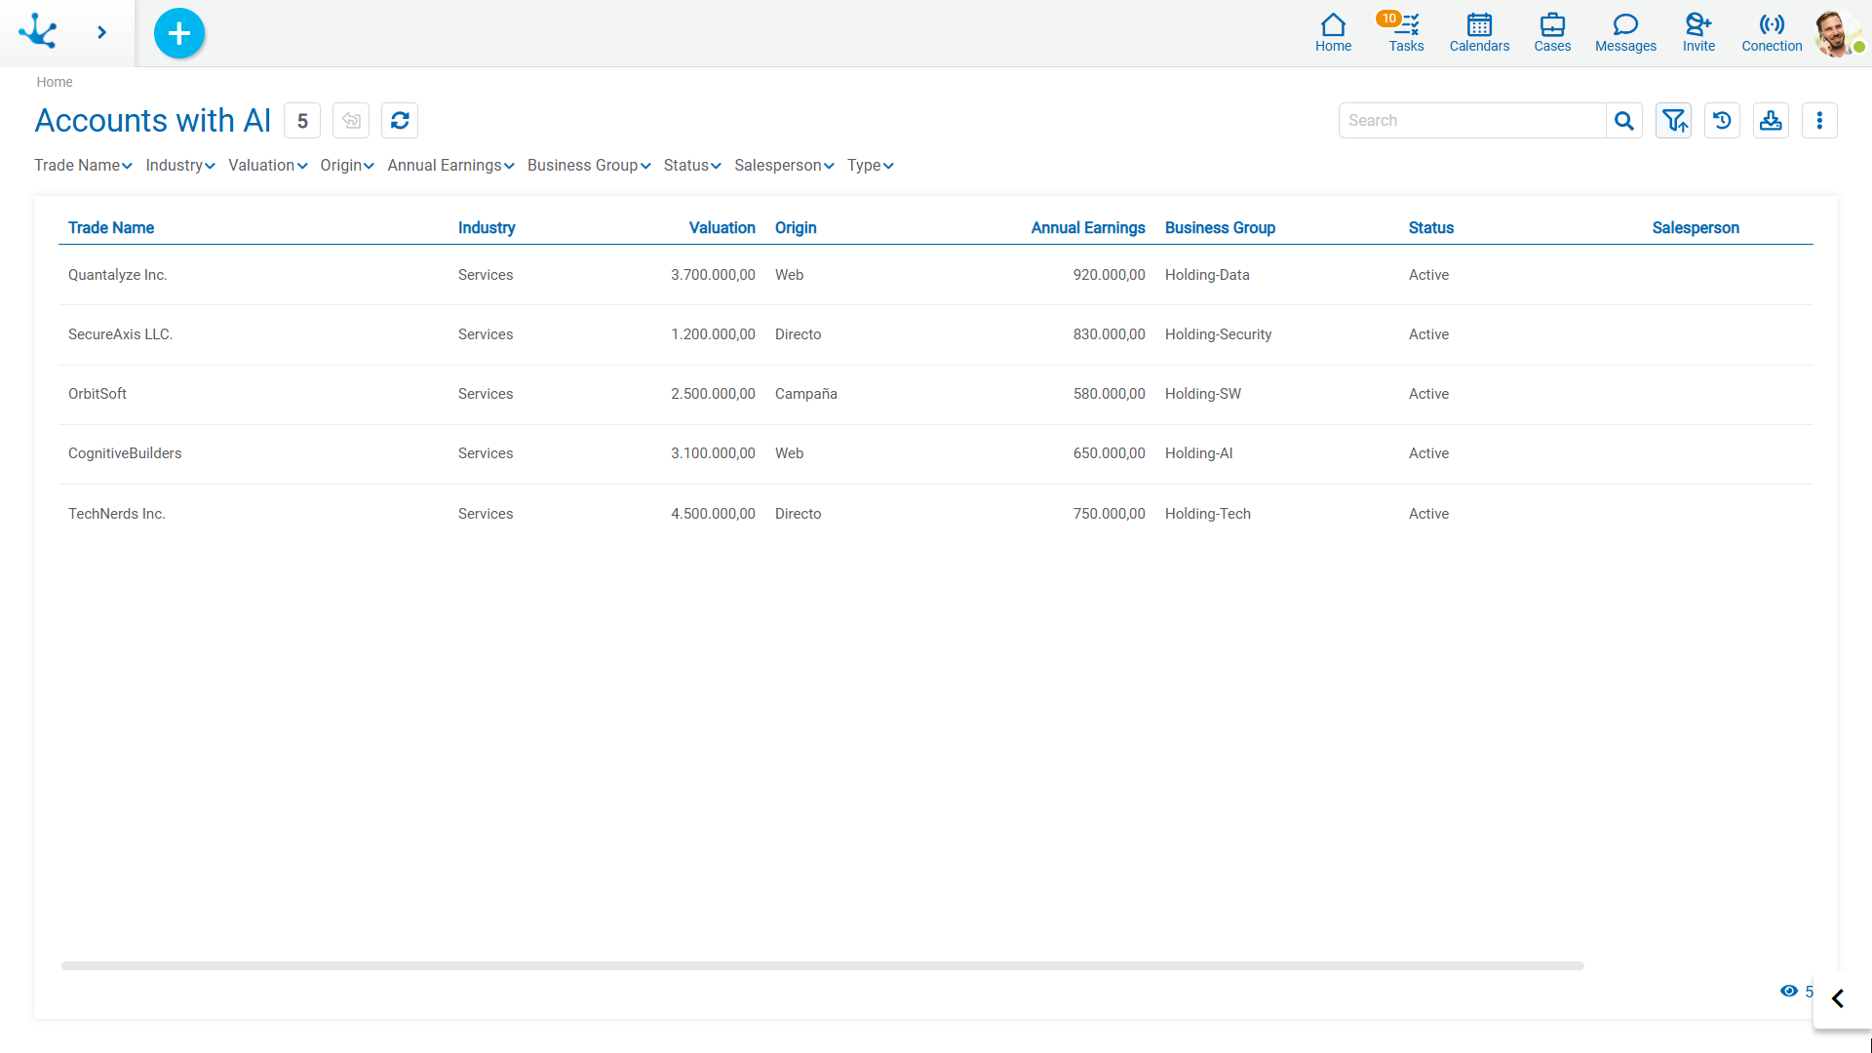The image size is (1872, 1053).
Task: Open the three-dot more options menu
Action: tap(1819, 121)
